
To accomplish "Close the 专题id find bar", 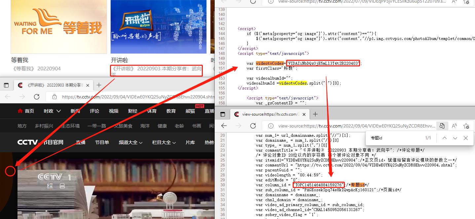I will (x=466, y=138).
